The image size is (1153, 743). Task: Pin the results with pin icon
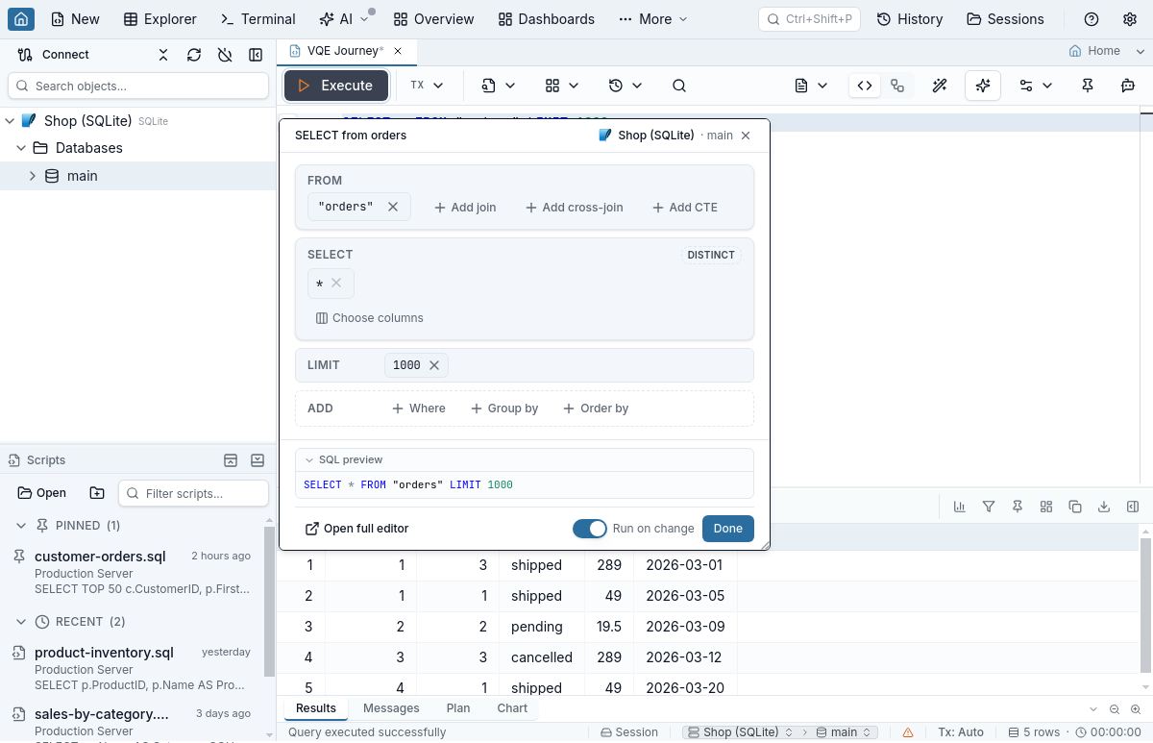tap(1018, 507)
